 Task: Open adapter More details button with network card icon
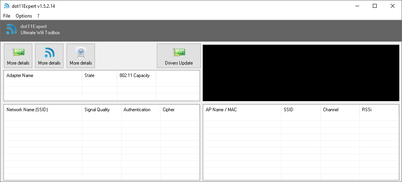coord(18,56)
